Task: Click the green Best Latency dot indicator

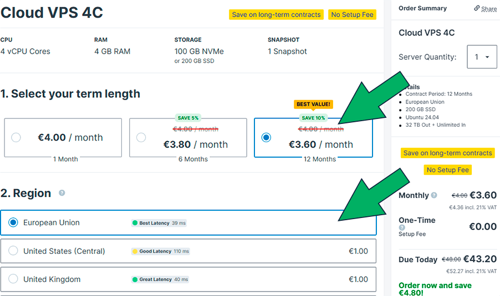Action: coord(135,223)
